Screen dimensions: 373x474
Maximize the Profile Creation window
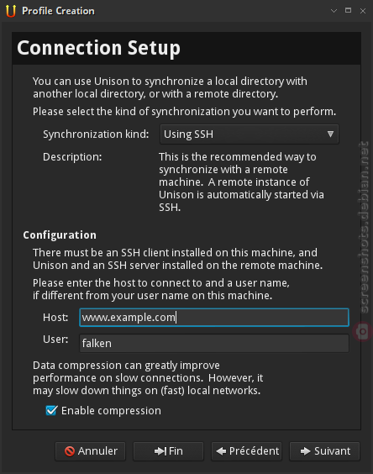[x=348, y=11]
